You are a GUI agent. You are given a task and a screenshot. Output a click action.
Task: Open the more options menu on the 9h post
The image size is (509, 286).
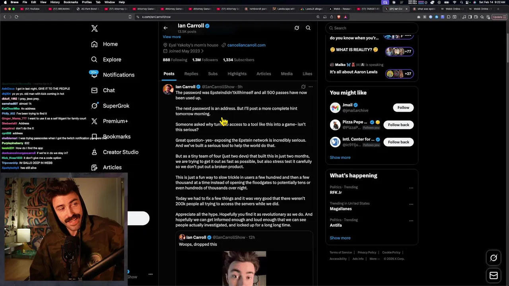[x=311, y=87]
